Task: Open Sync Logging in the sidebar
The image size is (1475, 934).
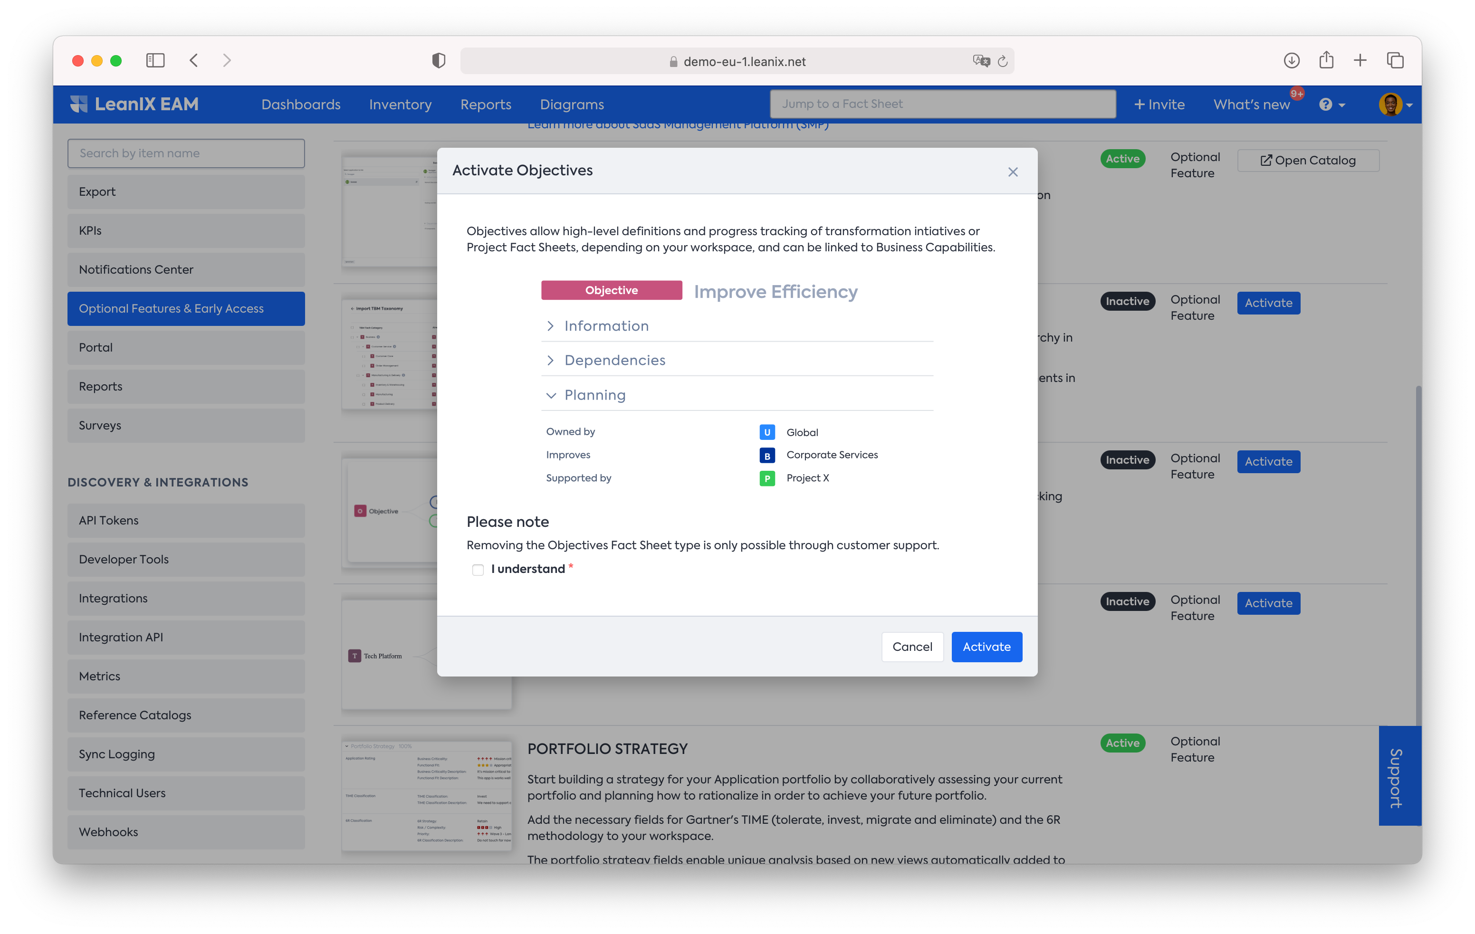Action: [186, 754]
